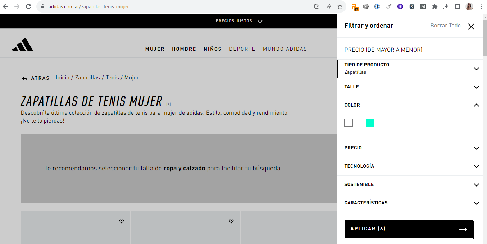
Task: Click the adidas logo
Action: (x=23, y=45)
